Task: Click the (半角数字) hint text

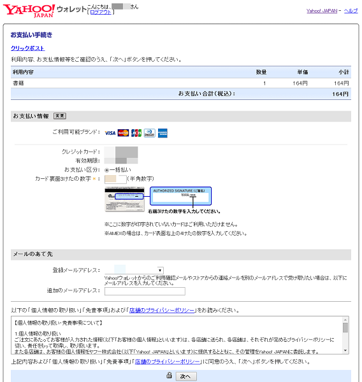Action: point(140,179)
